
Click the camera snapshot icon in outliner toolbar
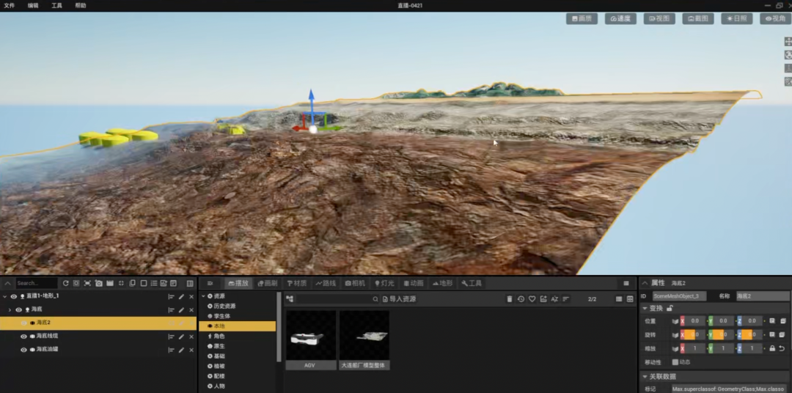point(98,283)
